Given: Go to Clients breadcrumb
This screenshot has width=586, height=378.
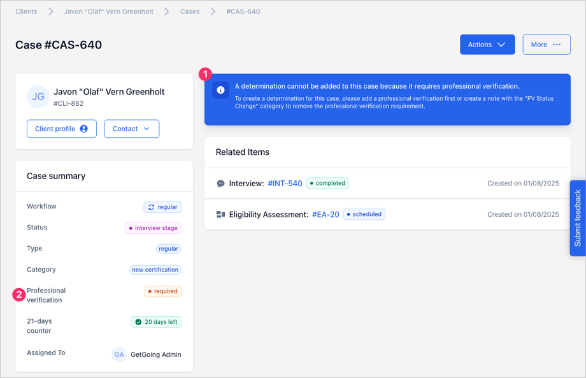Looking at the screenshot, I should click(26, 11).
